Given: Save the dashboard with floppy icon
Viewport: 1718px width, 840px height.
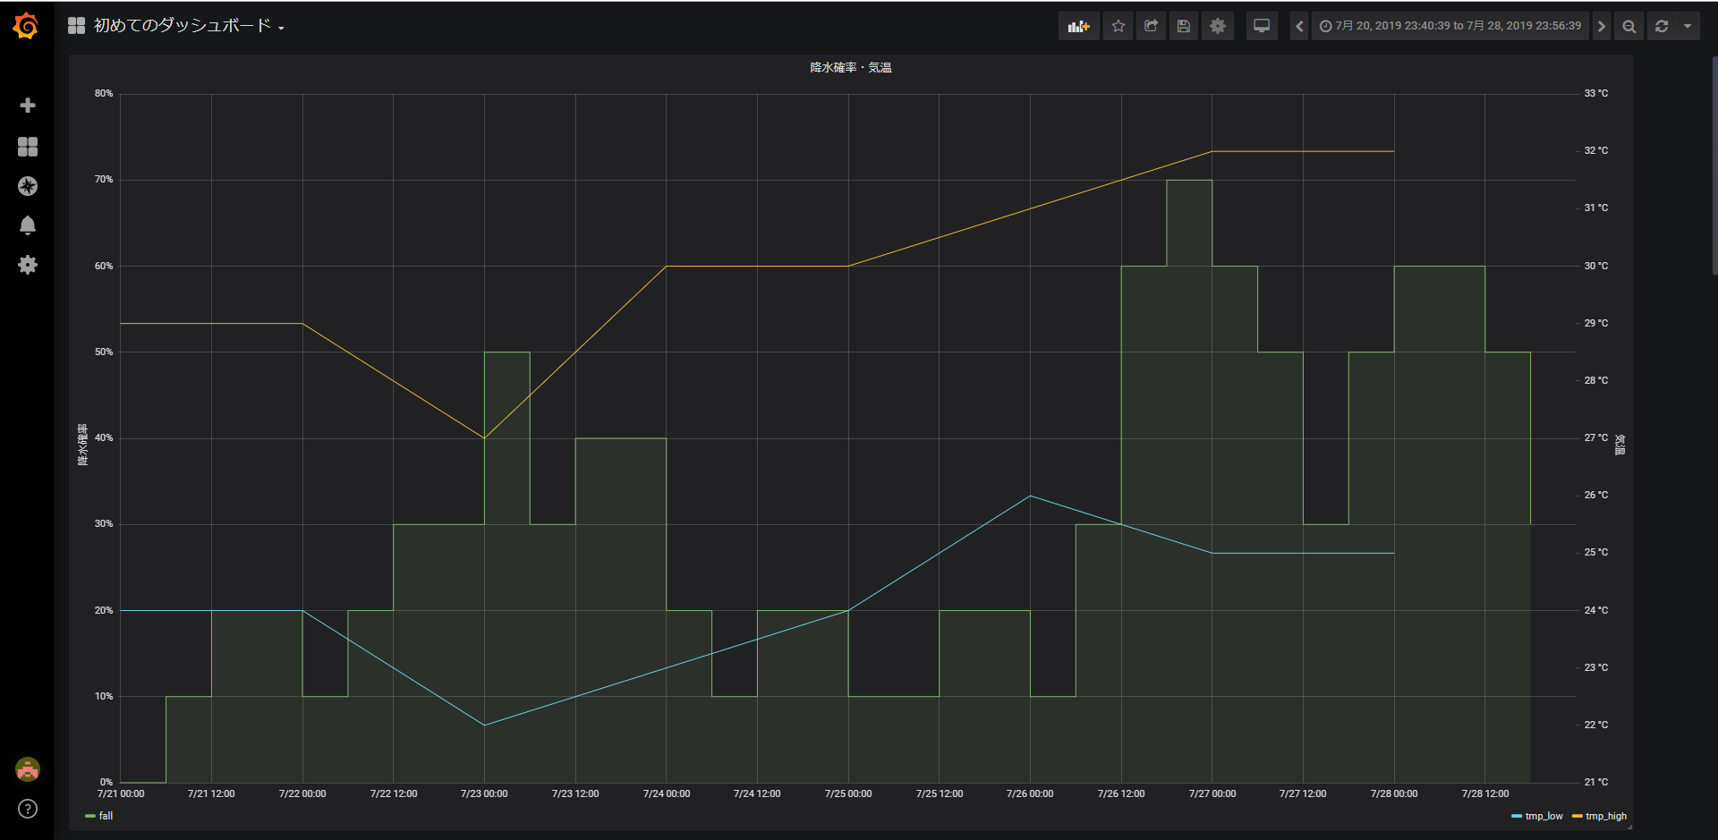Looking at the screenshot, I should click(x=1183, y=26).
